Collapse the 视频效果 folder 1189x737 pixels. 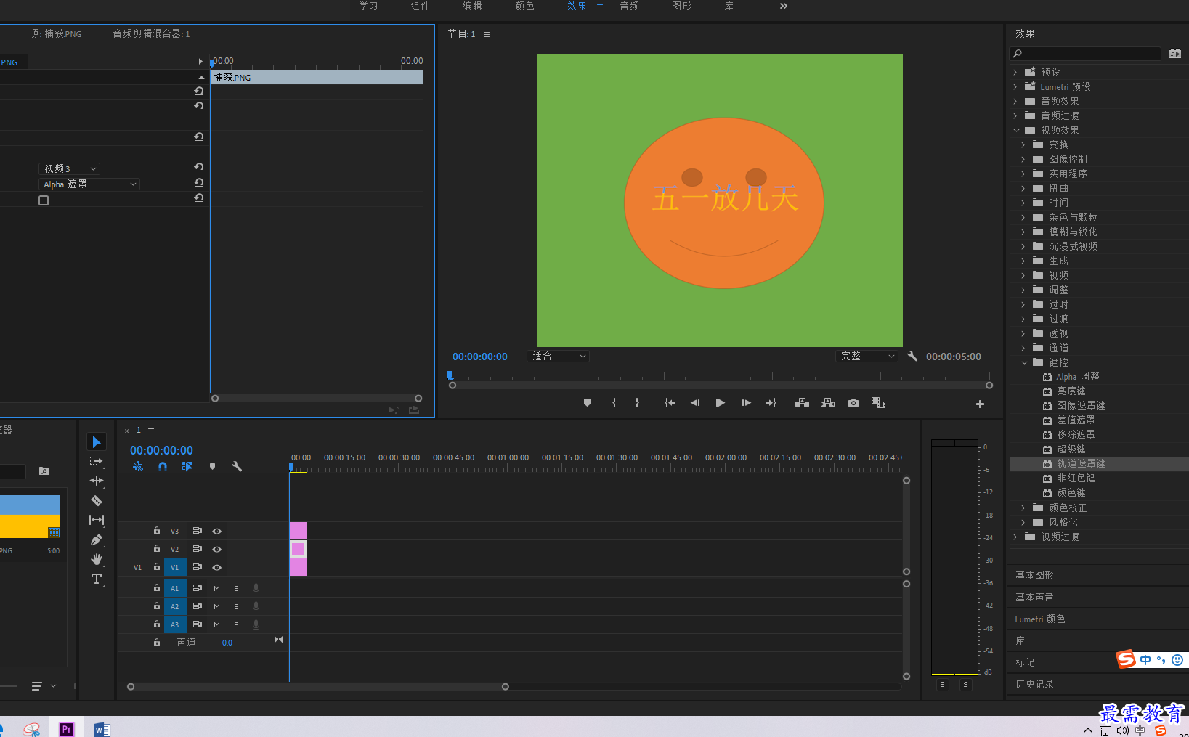click(1017, 130)
